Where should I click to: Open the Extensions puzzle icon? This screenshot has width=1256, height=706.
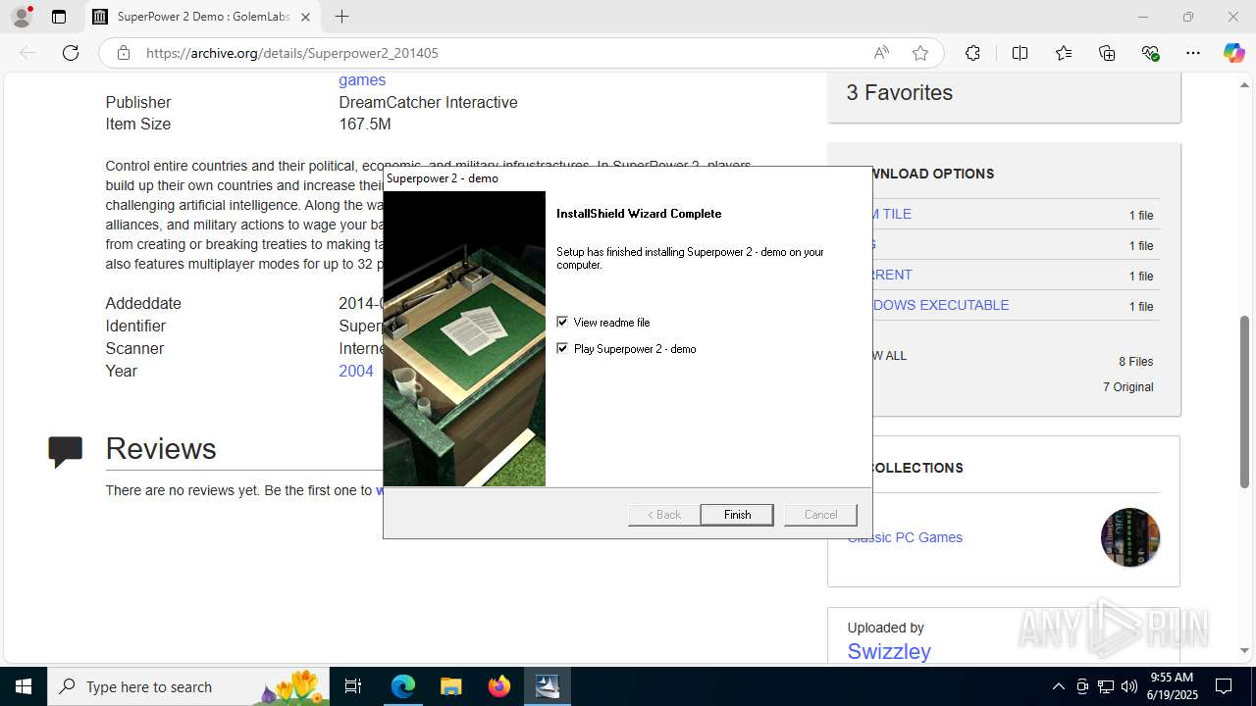(972, 53)
